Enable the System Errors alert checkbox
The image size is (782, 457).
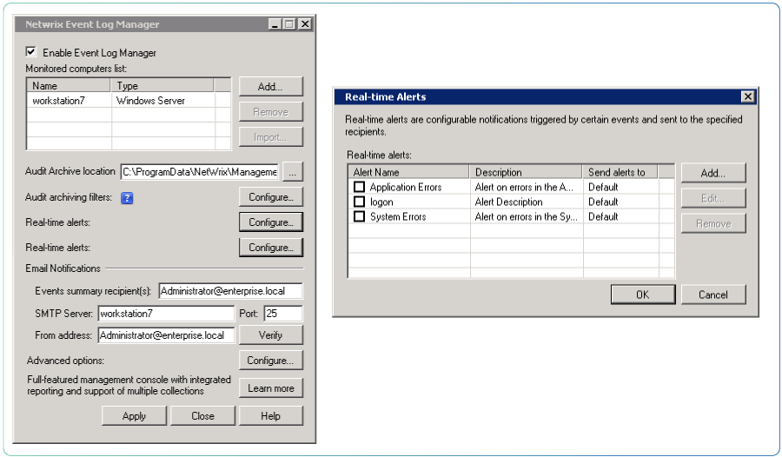(359, 216)
